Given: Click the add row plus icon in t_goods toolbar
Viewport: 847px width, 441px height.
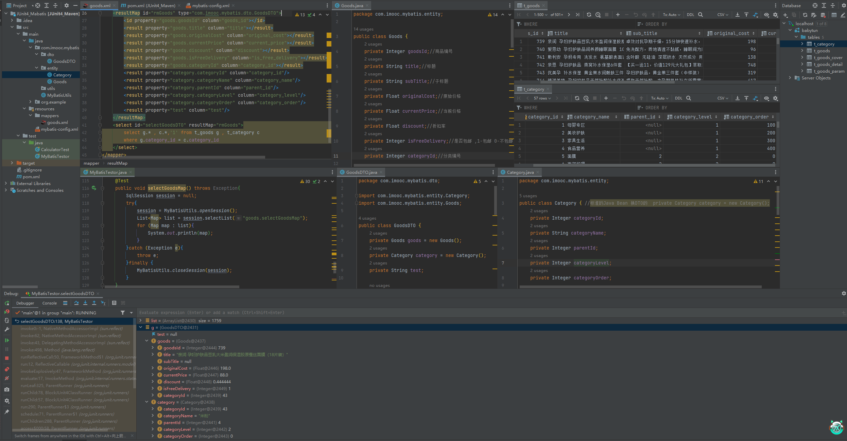Looking at the screenshot, I should point(618,15).
